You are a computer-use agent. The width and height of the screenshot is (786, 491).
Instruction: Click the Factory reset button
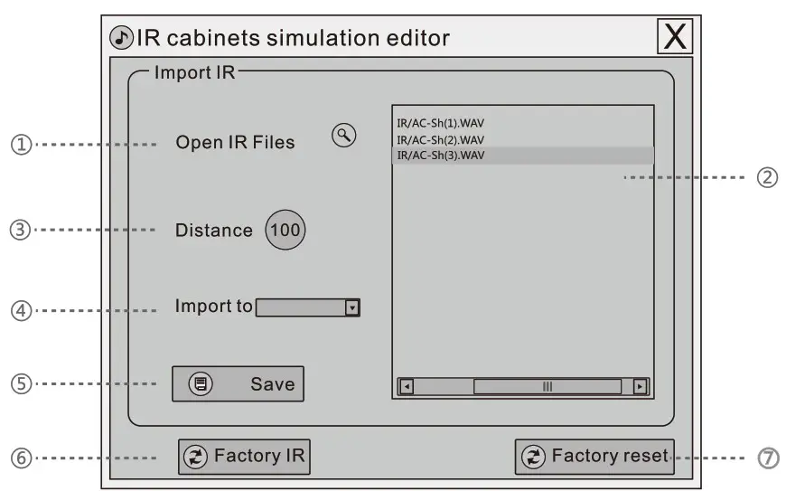[x=594, y=457]
